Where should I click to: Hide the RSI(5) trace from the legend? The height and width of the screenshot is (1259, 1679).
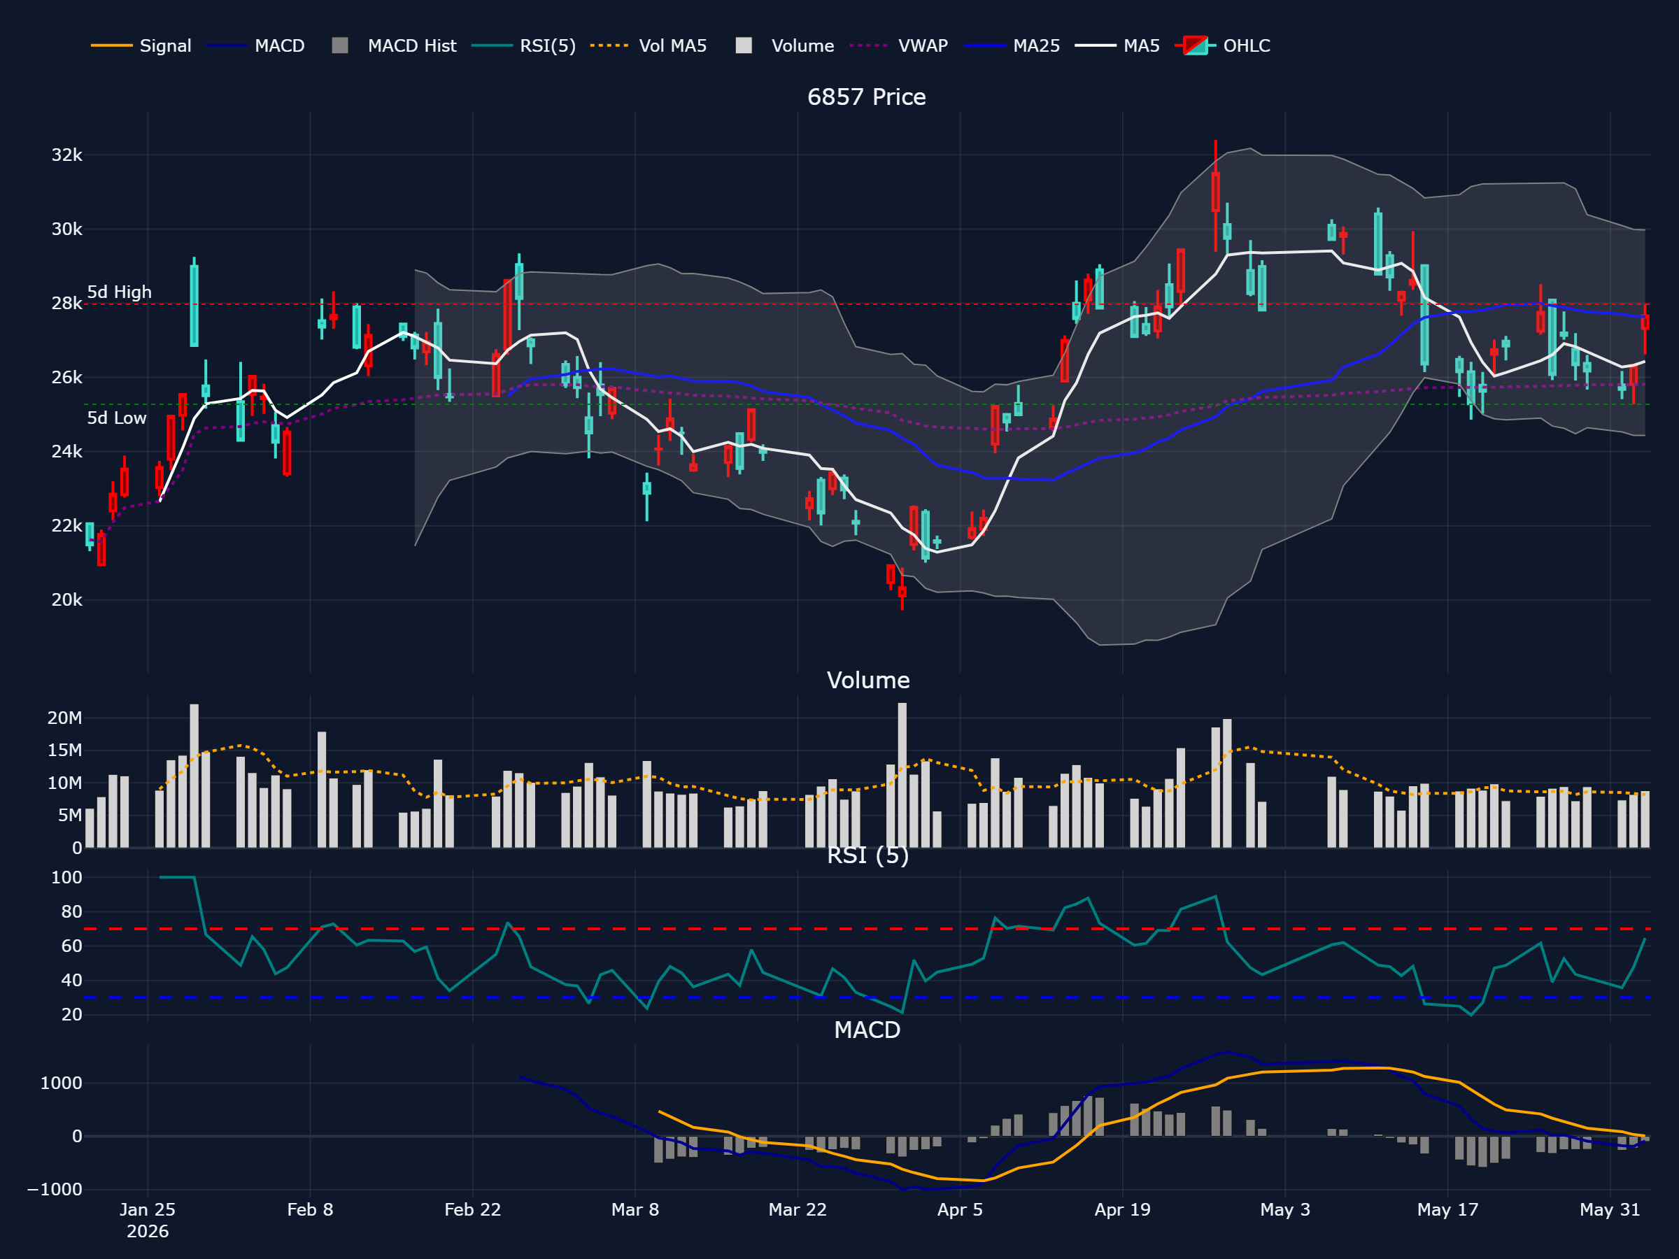524,45
